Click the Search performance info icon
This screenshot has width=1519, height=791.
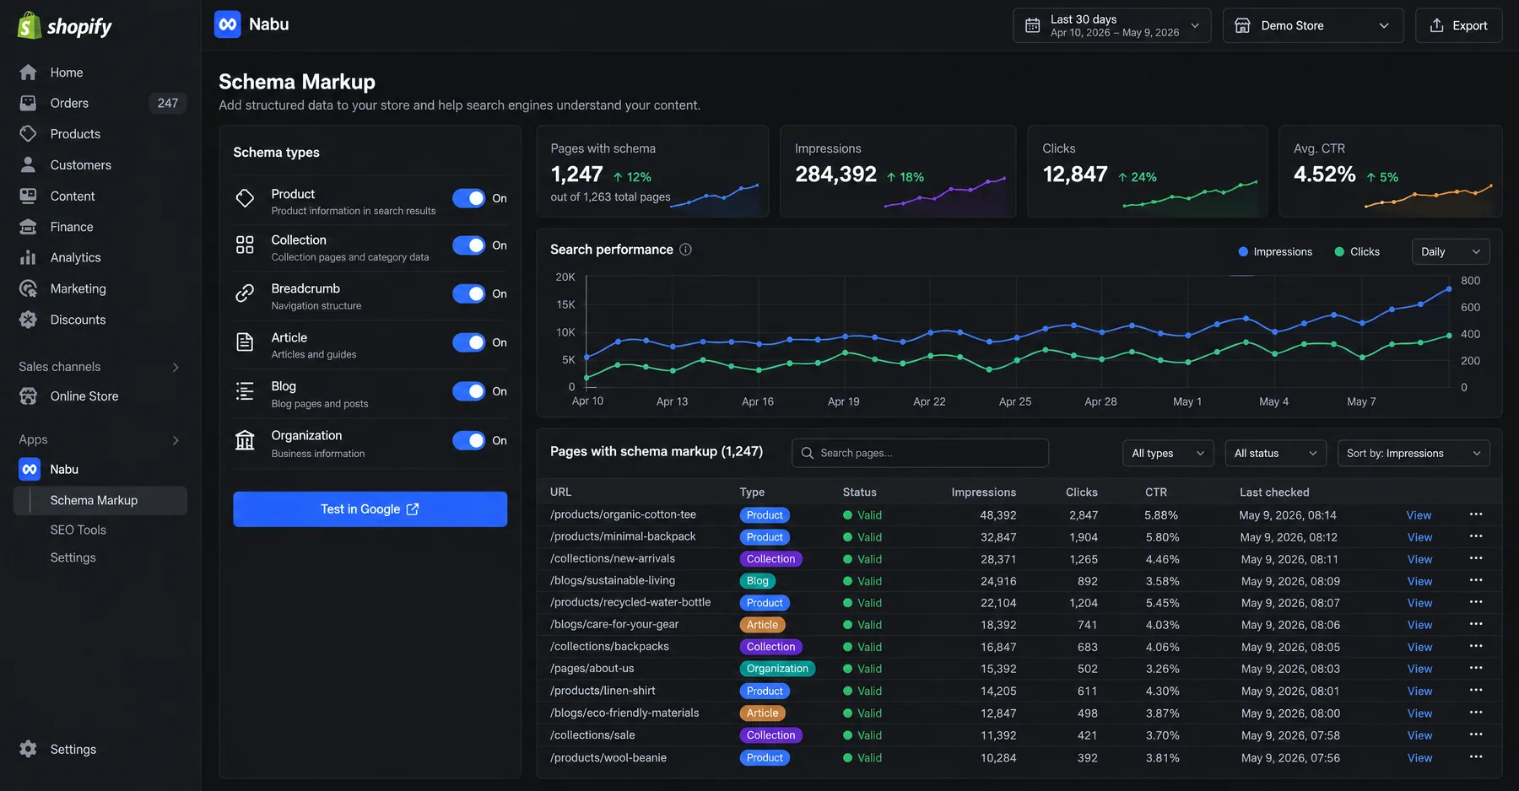tap(685, 250)
